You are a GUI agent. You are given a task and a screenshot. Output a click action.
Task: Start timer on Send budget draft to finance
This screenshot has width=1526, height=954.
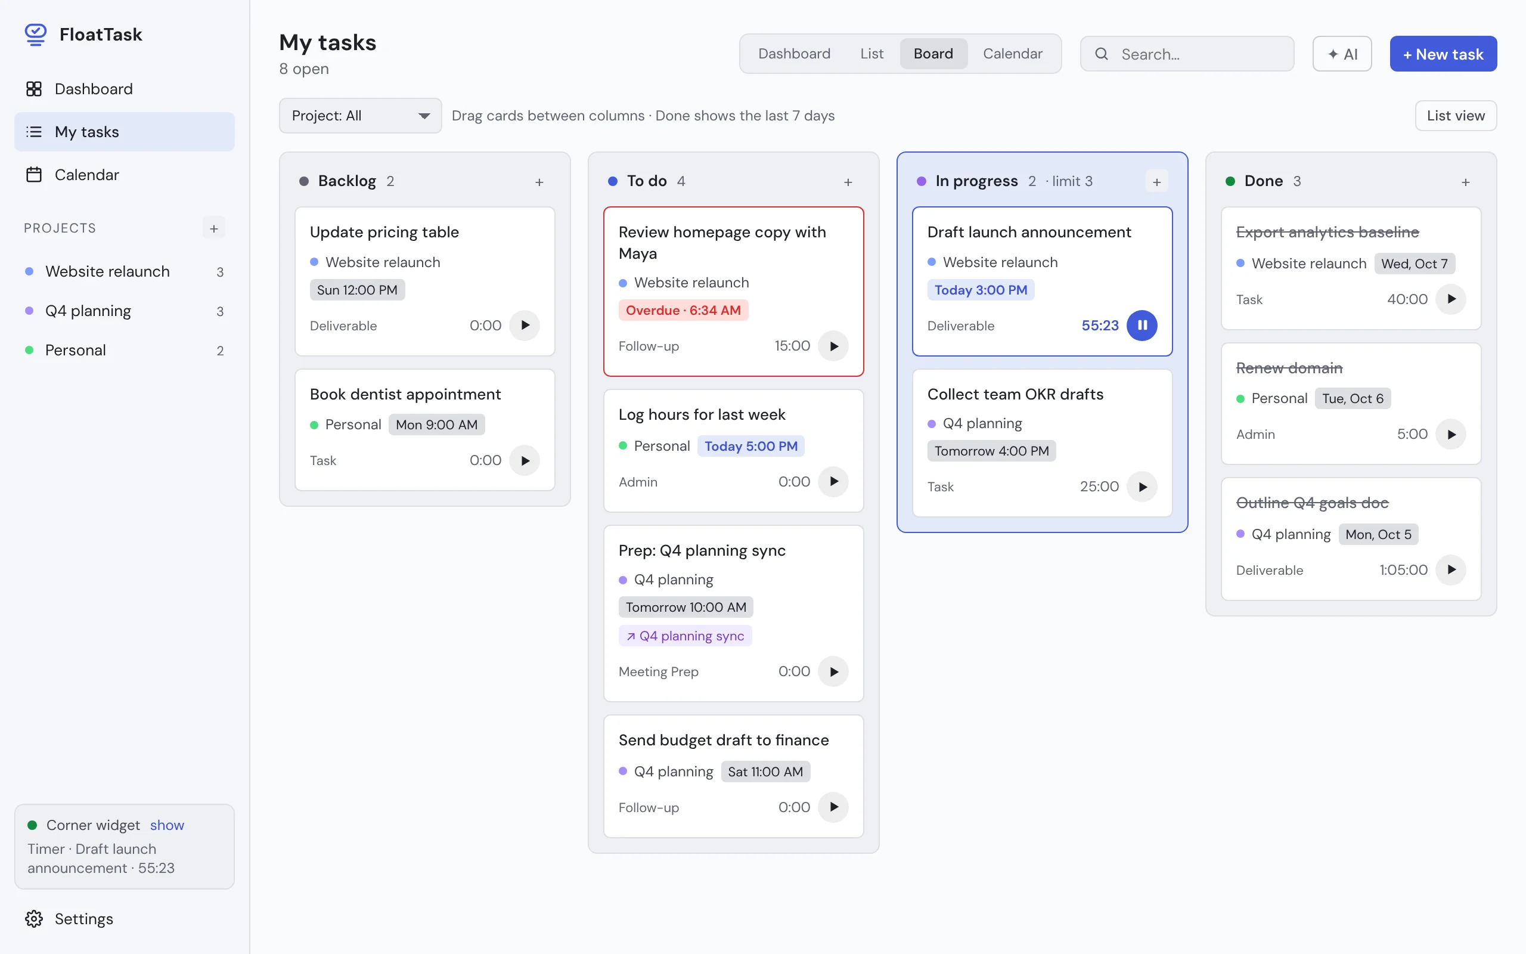click(833, 807)
